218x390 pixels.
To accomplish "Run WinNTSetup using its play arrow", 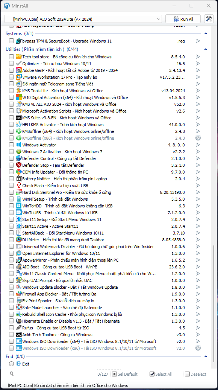I will tap(198, 199).
